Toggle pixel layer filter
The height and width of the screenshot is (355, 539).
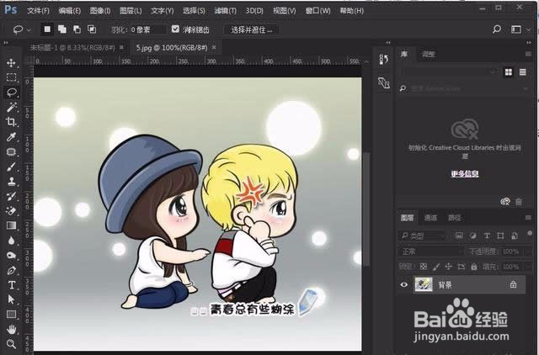click(459, 236)
